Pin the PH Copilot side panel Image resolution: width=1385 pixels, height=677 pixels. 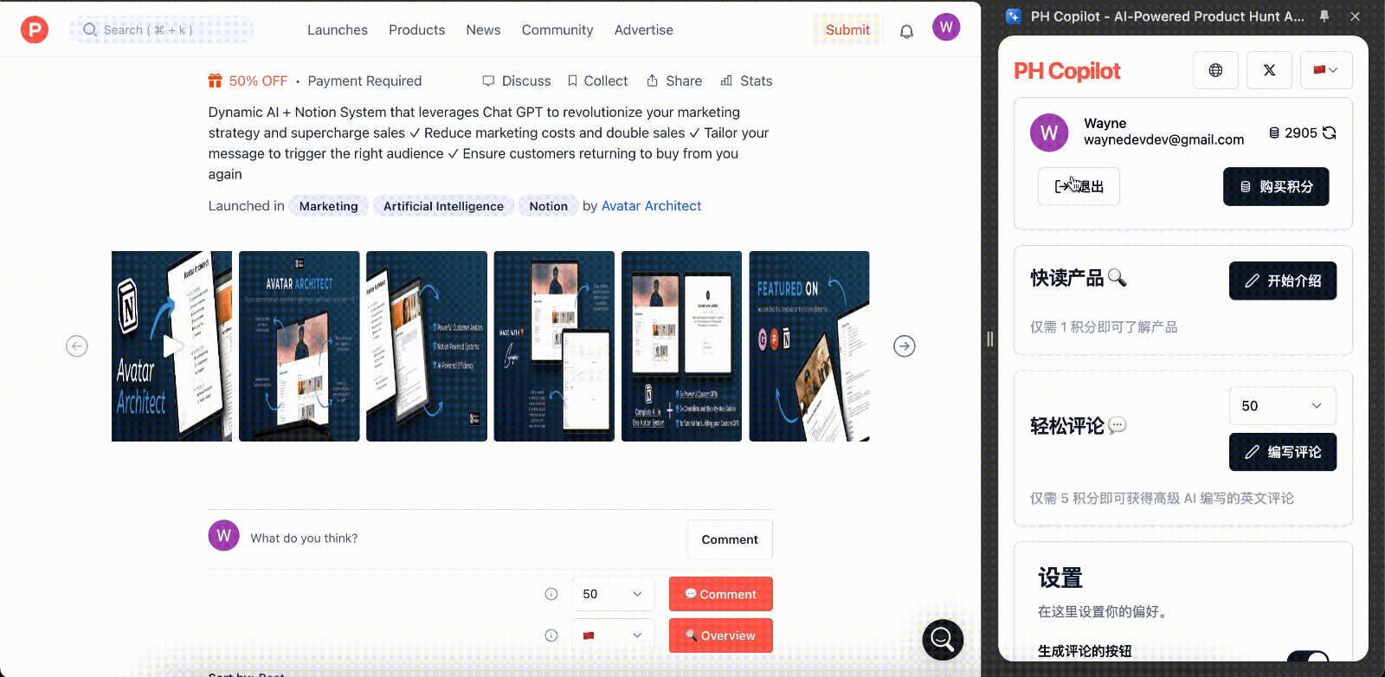pyautogui.click(x=1324, y=16)
